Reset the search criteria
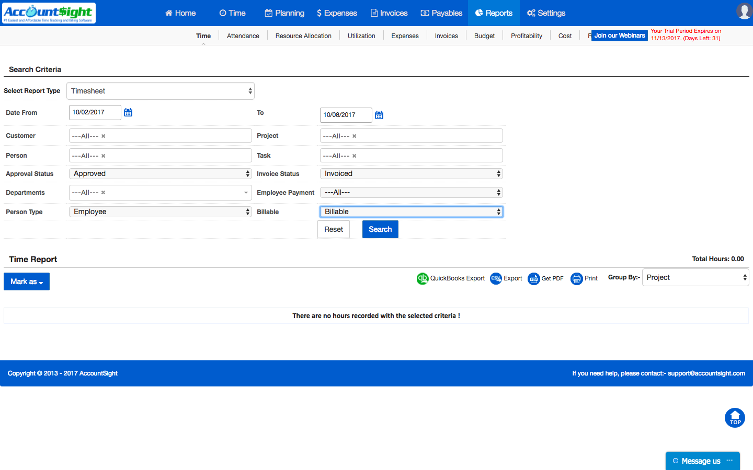The width and height of the screenshot is (753, 470). pos(333,229)
